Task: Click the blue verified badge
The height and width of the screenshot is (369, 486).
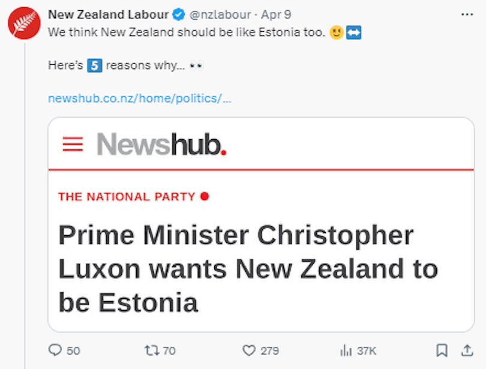Action: coord(179,14)
